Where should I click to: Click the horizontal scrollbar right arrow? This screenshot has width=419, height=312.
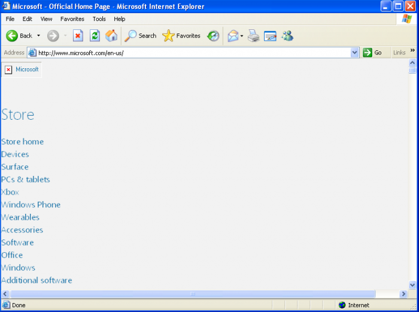tap(403, 294)
